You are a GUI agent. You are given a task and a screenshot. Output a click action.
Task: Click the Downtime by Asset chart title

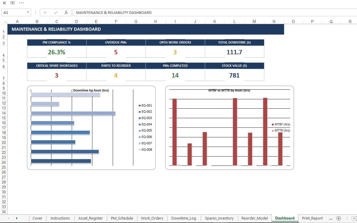point(91,90)
